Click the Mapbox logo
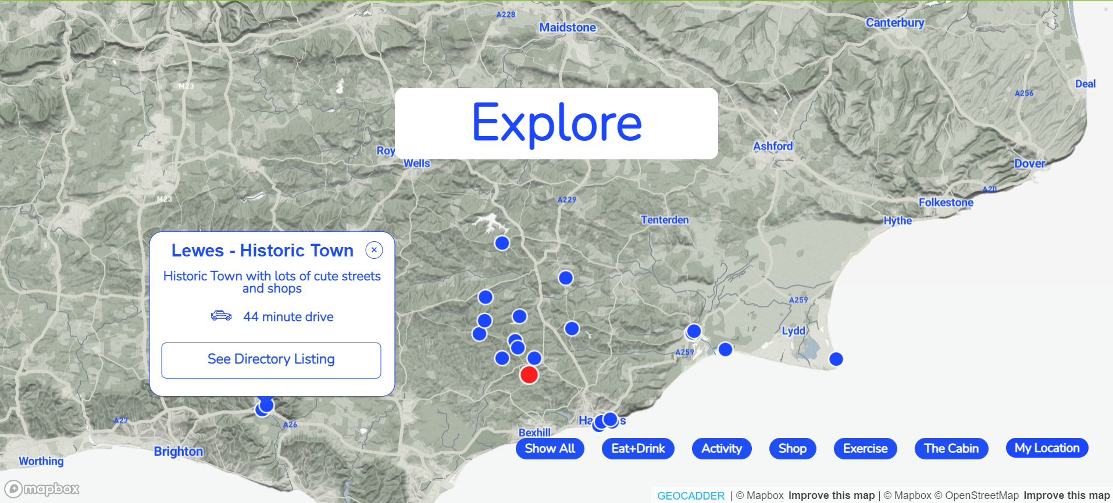The width and height of the screenshot is (1113, 503). coord(42,488)
